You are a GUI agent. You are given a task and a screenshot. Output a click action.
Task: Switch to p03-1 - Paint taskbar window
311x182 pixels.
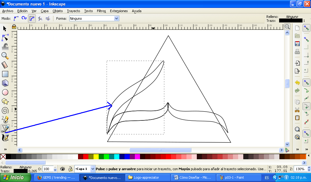[x=238, y=177]
